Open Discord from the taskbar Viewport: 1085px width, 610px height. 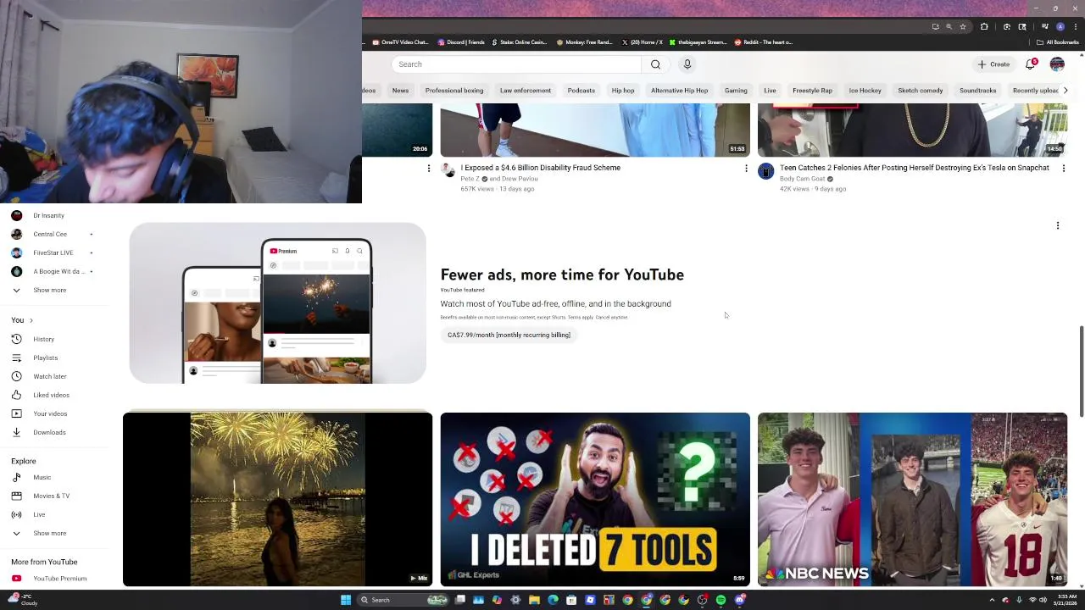pyautogui.click(x=740, y=600)
